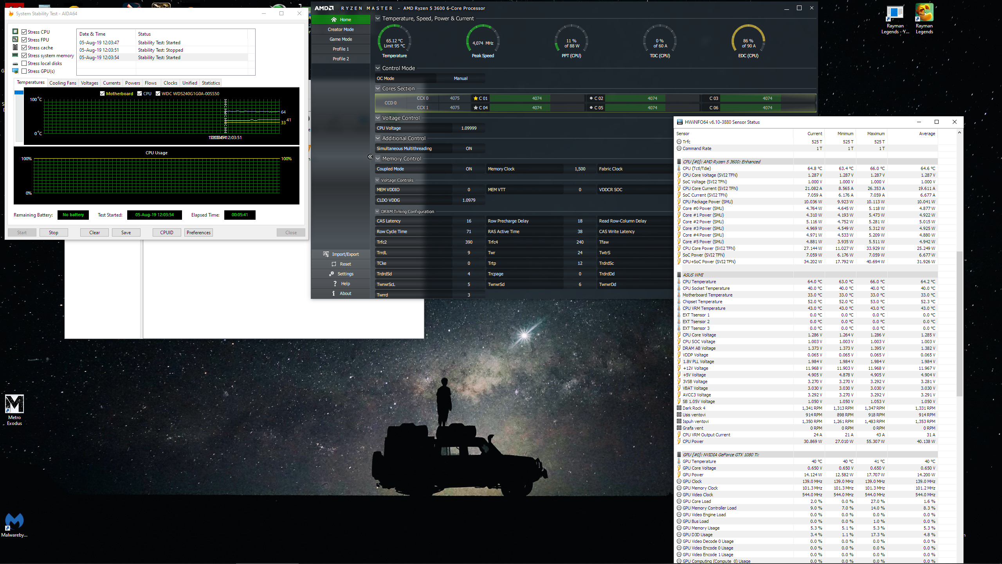Image resolution: width=1002 pixels, height=564 pixels.
Task: Open the Statistics tab in AIDA64
Action: tap(211, 83)
